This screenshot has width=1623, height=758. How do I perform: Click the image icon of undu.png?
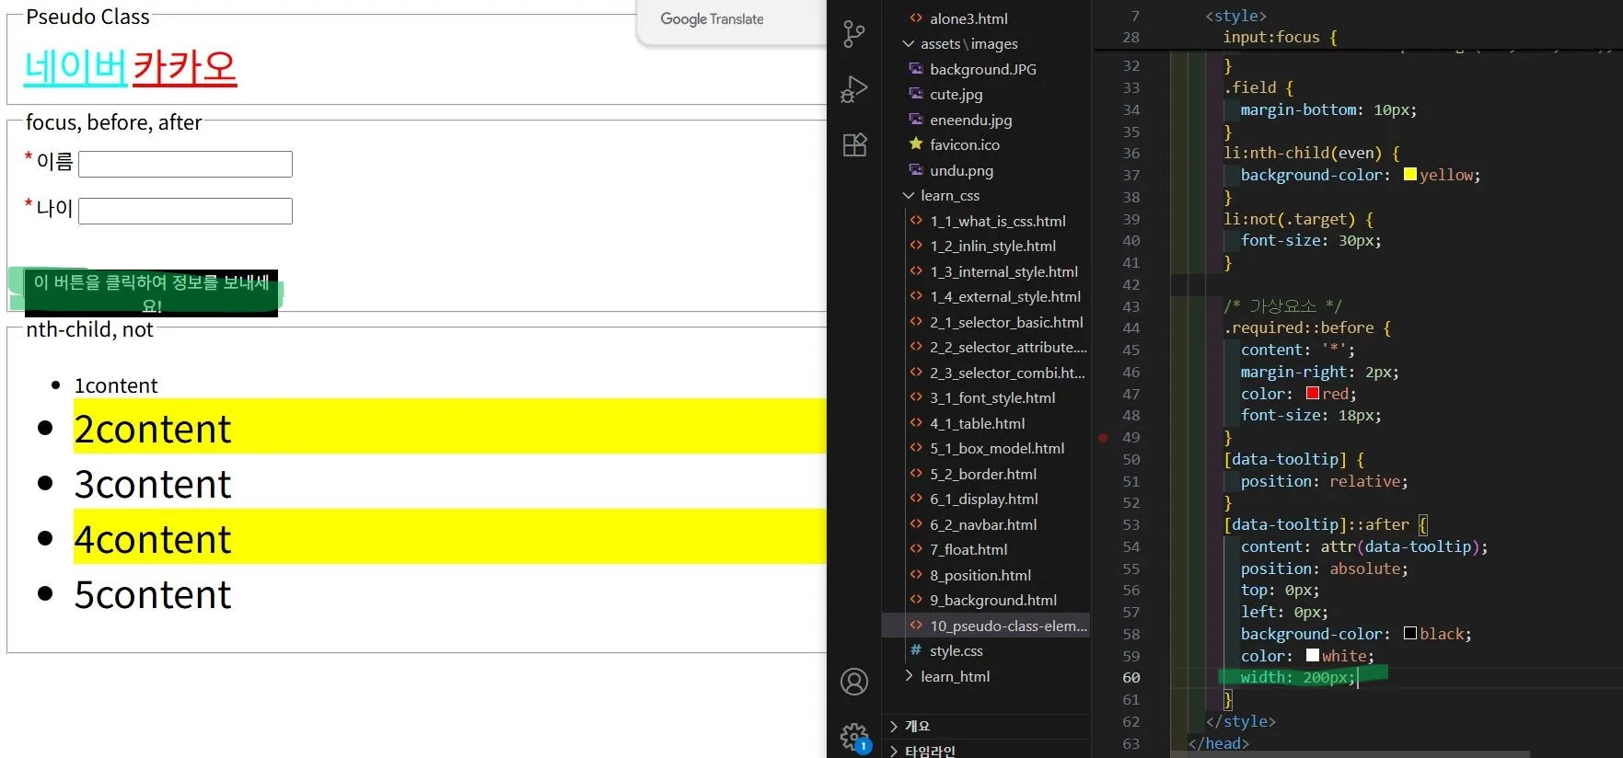(x=916, y=170)
